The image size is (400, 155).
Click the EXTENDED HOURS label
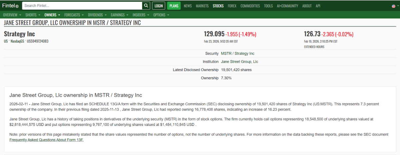pyautogui.click(x=314, y=47)
